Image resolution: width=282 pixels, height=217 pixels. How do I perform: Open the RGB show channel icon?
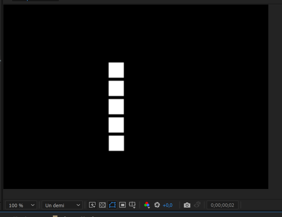pos(147,205)
